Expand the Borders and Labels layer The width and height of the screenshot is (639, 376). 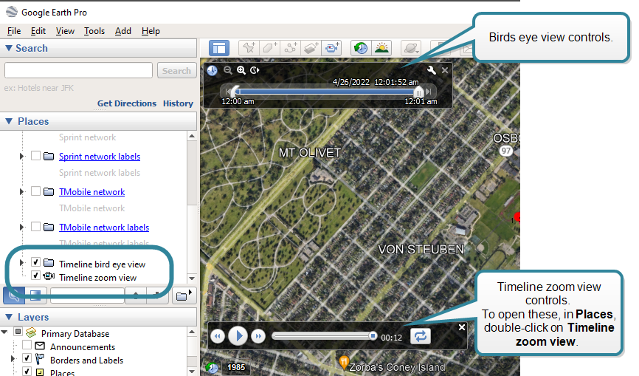(13, 360)
